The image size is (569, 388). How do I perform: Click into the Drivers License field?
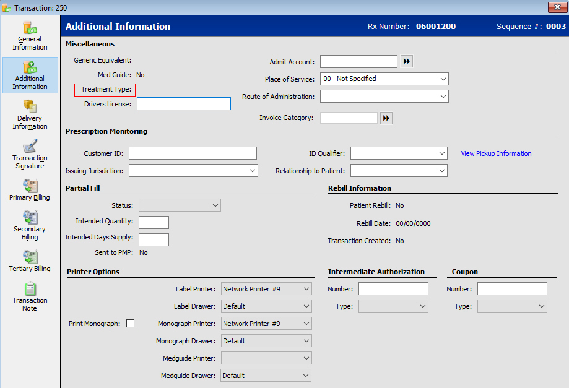(183, 104)
